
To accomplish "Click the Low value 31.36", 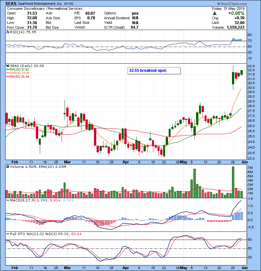I will pos(32,23).
